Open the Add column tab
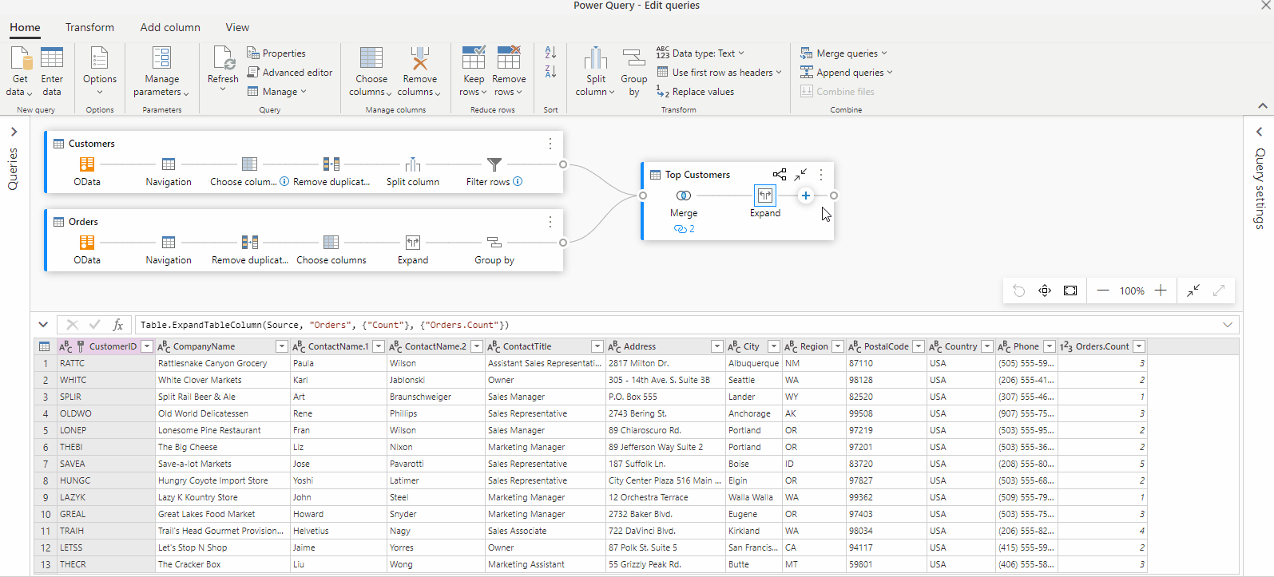This screenshot has width=1274, height=577. point(170,27)
